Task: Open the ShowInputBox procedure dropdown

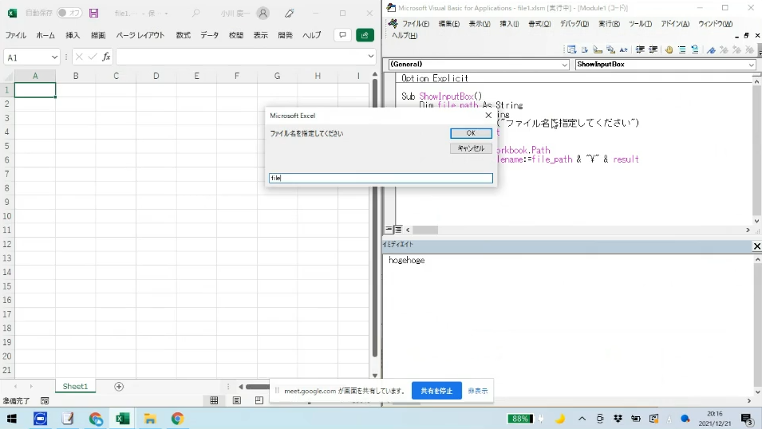Action: (x=752, y=65)
